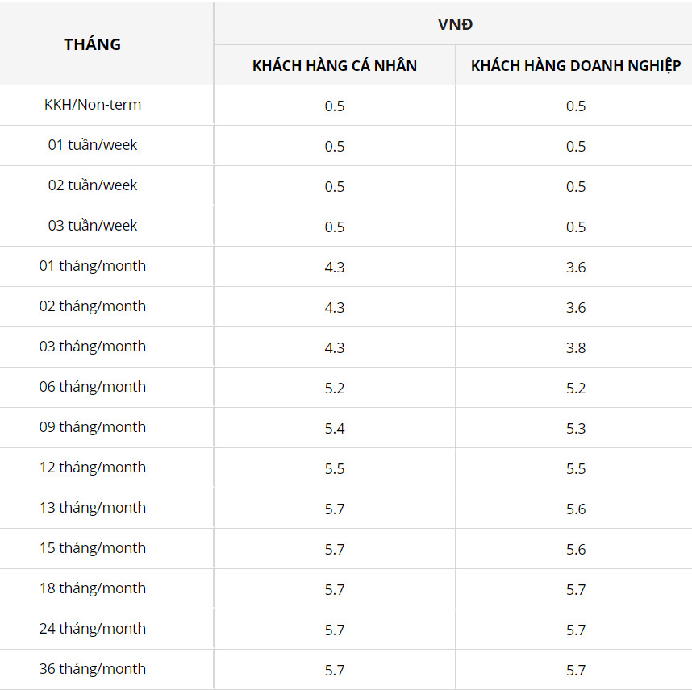Select the 09 tháng/month row label
Image resolution: width=692 pixels, height=690 pixels.
[93, 427]
